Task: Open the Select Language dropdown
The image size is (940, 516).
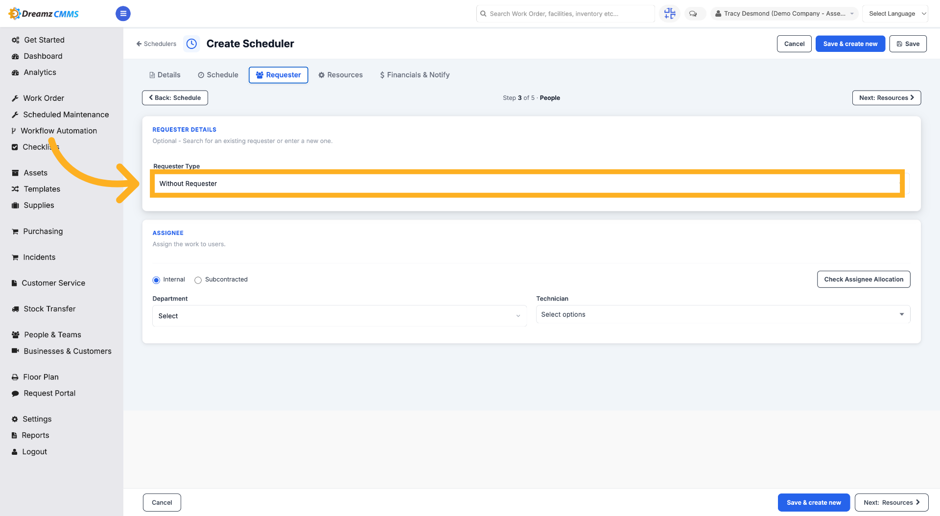Action: point(895,14)
